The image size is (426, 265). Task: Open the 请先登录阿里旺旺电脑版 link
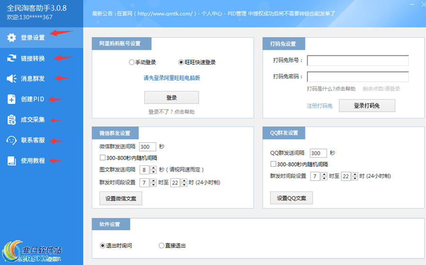point(172,78)
